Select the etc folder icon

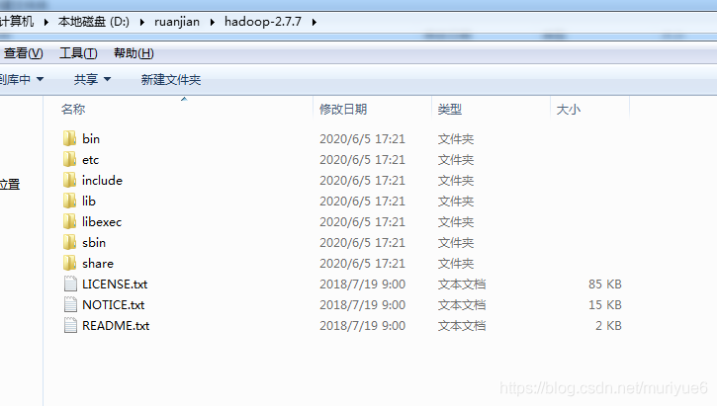click(x=69, y=159)
